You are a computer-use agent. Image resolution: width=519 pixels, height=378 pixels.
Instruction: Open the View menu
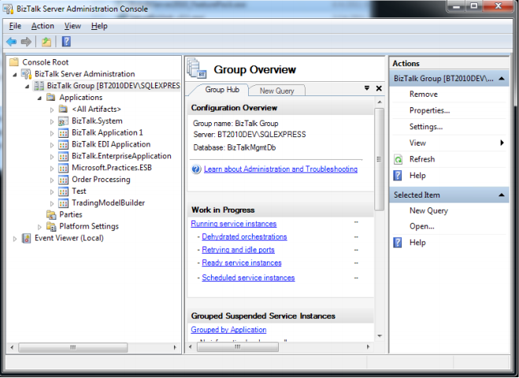[x=72, y=26]
